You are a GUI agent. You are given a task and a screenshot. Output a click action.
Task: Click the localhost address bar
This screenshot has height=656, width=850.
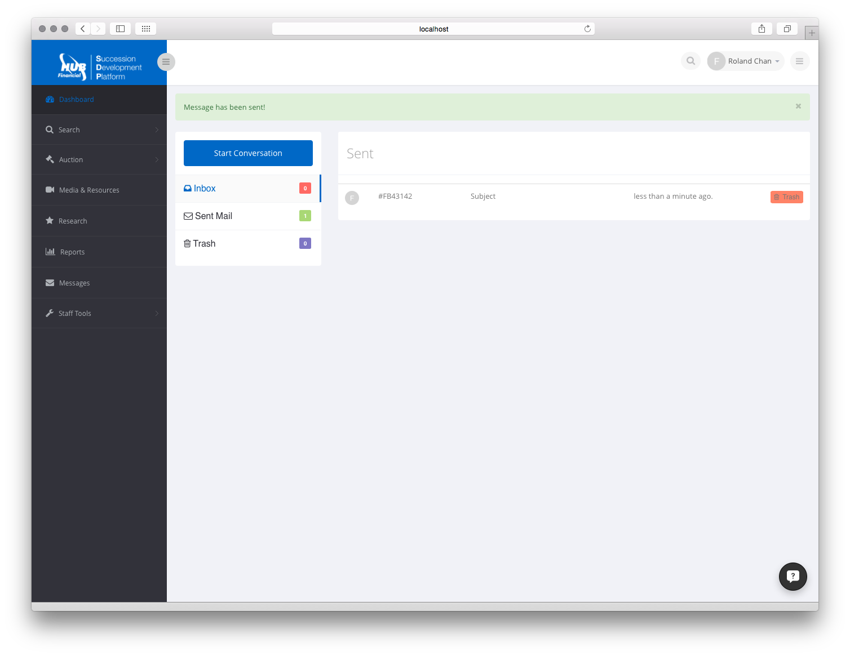coord(433,29)
